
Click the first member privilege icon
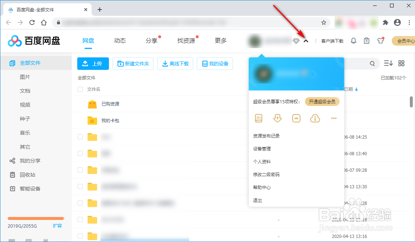click(x=259, y=118)
